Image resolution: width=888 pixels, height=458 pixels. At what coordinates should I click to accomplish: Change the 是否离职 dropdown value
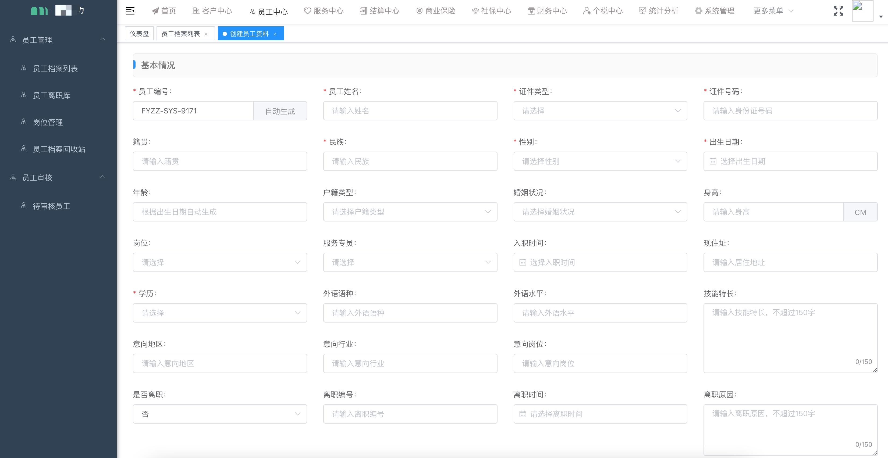[x=220, y=414]
